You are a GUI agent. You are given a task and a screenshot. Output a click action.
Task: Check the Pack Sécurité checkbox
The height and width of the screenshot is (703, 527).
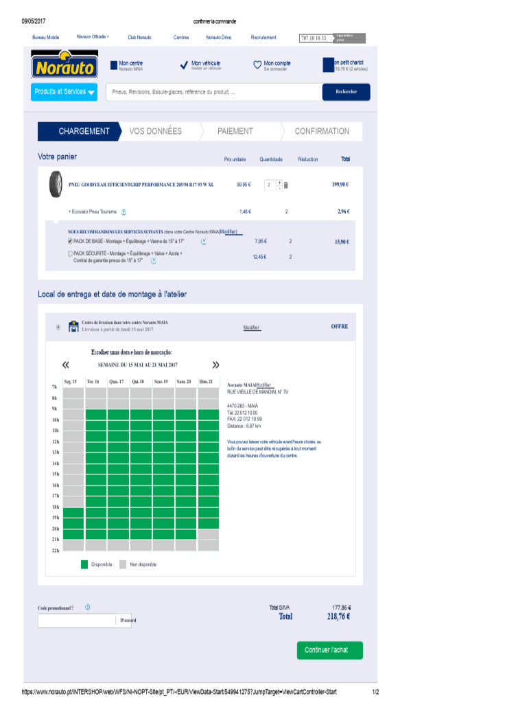70,254
